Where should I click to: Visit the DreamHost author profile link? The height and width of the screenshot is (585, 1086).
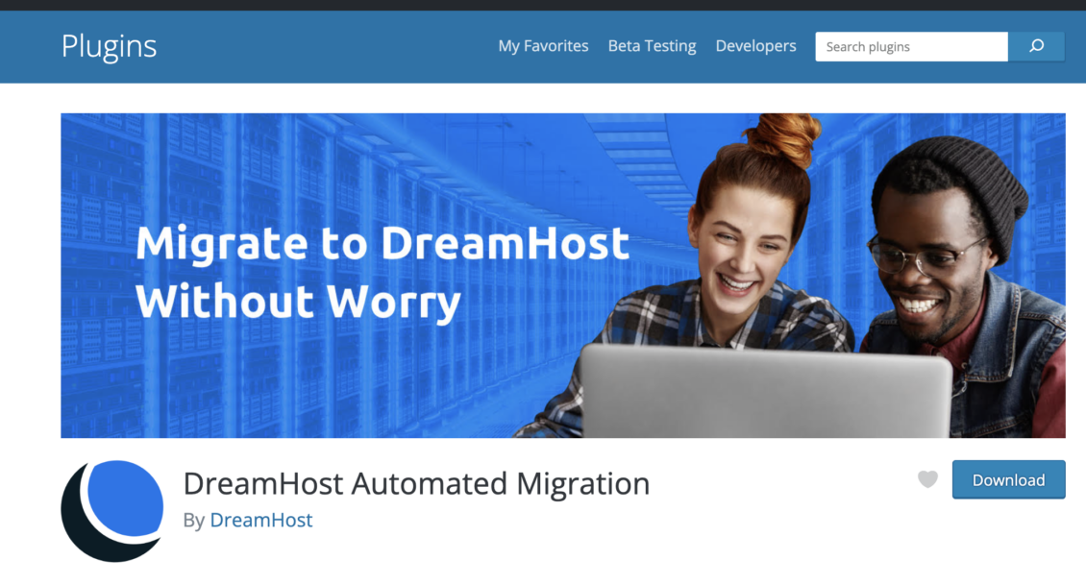pyautogui.click(x=261, y=520)
